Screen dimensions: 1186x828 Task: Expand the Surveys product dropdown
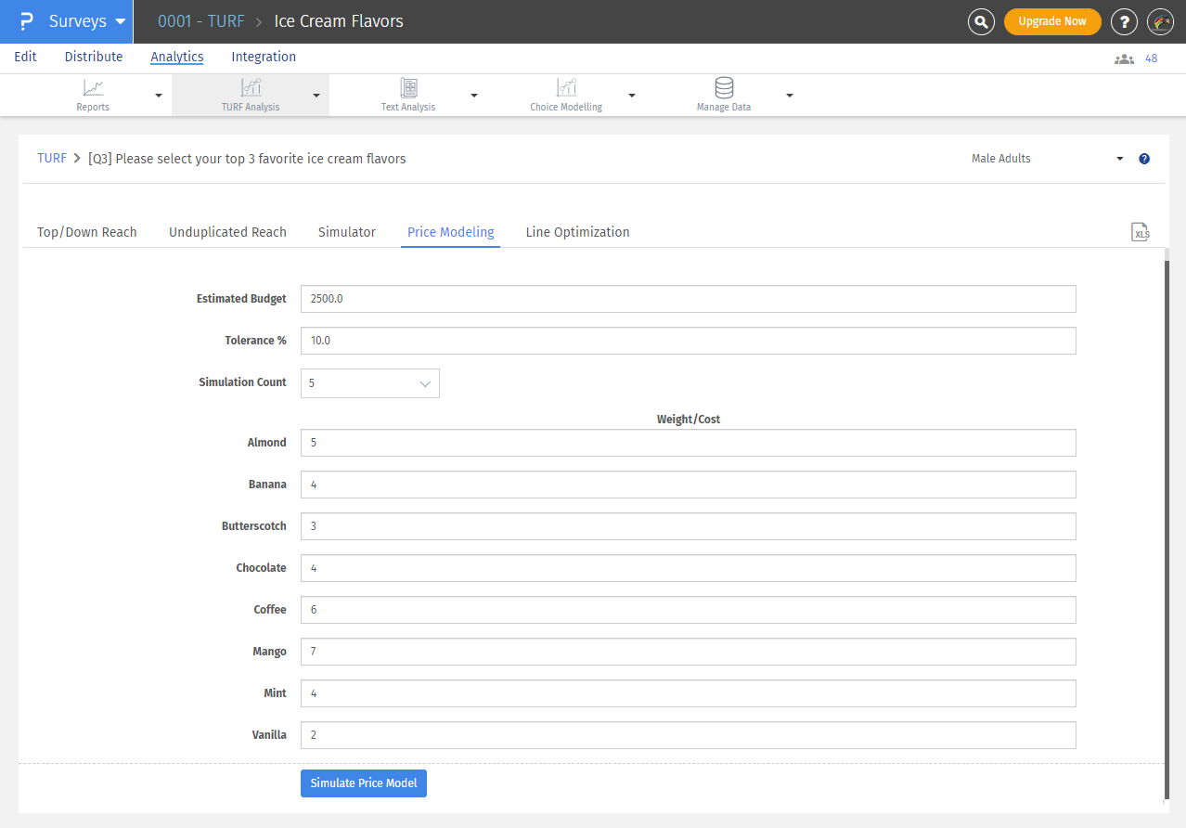[120, 21]
